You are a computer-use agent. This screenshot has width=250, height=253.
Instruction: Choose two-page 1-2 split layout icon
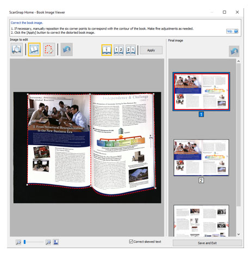click(119, 50)
